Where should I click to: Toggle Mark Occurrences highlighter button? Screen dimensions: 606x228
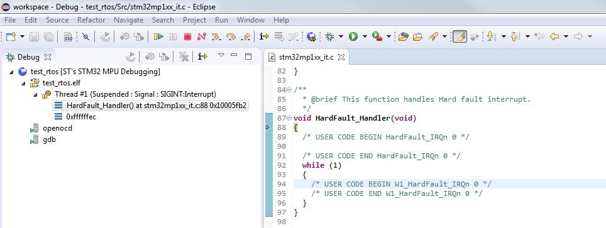[460, 36]
